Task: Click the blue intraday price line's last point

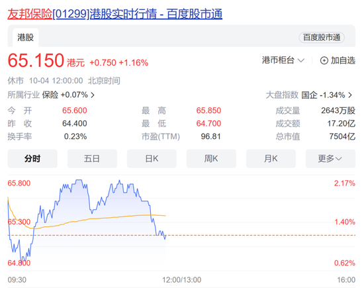Action: tap(165, 236)
